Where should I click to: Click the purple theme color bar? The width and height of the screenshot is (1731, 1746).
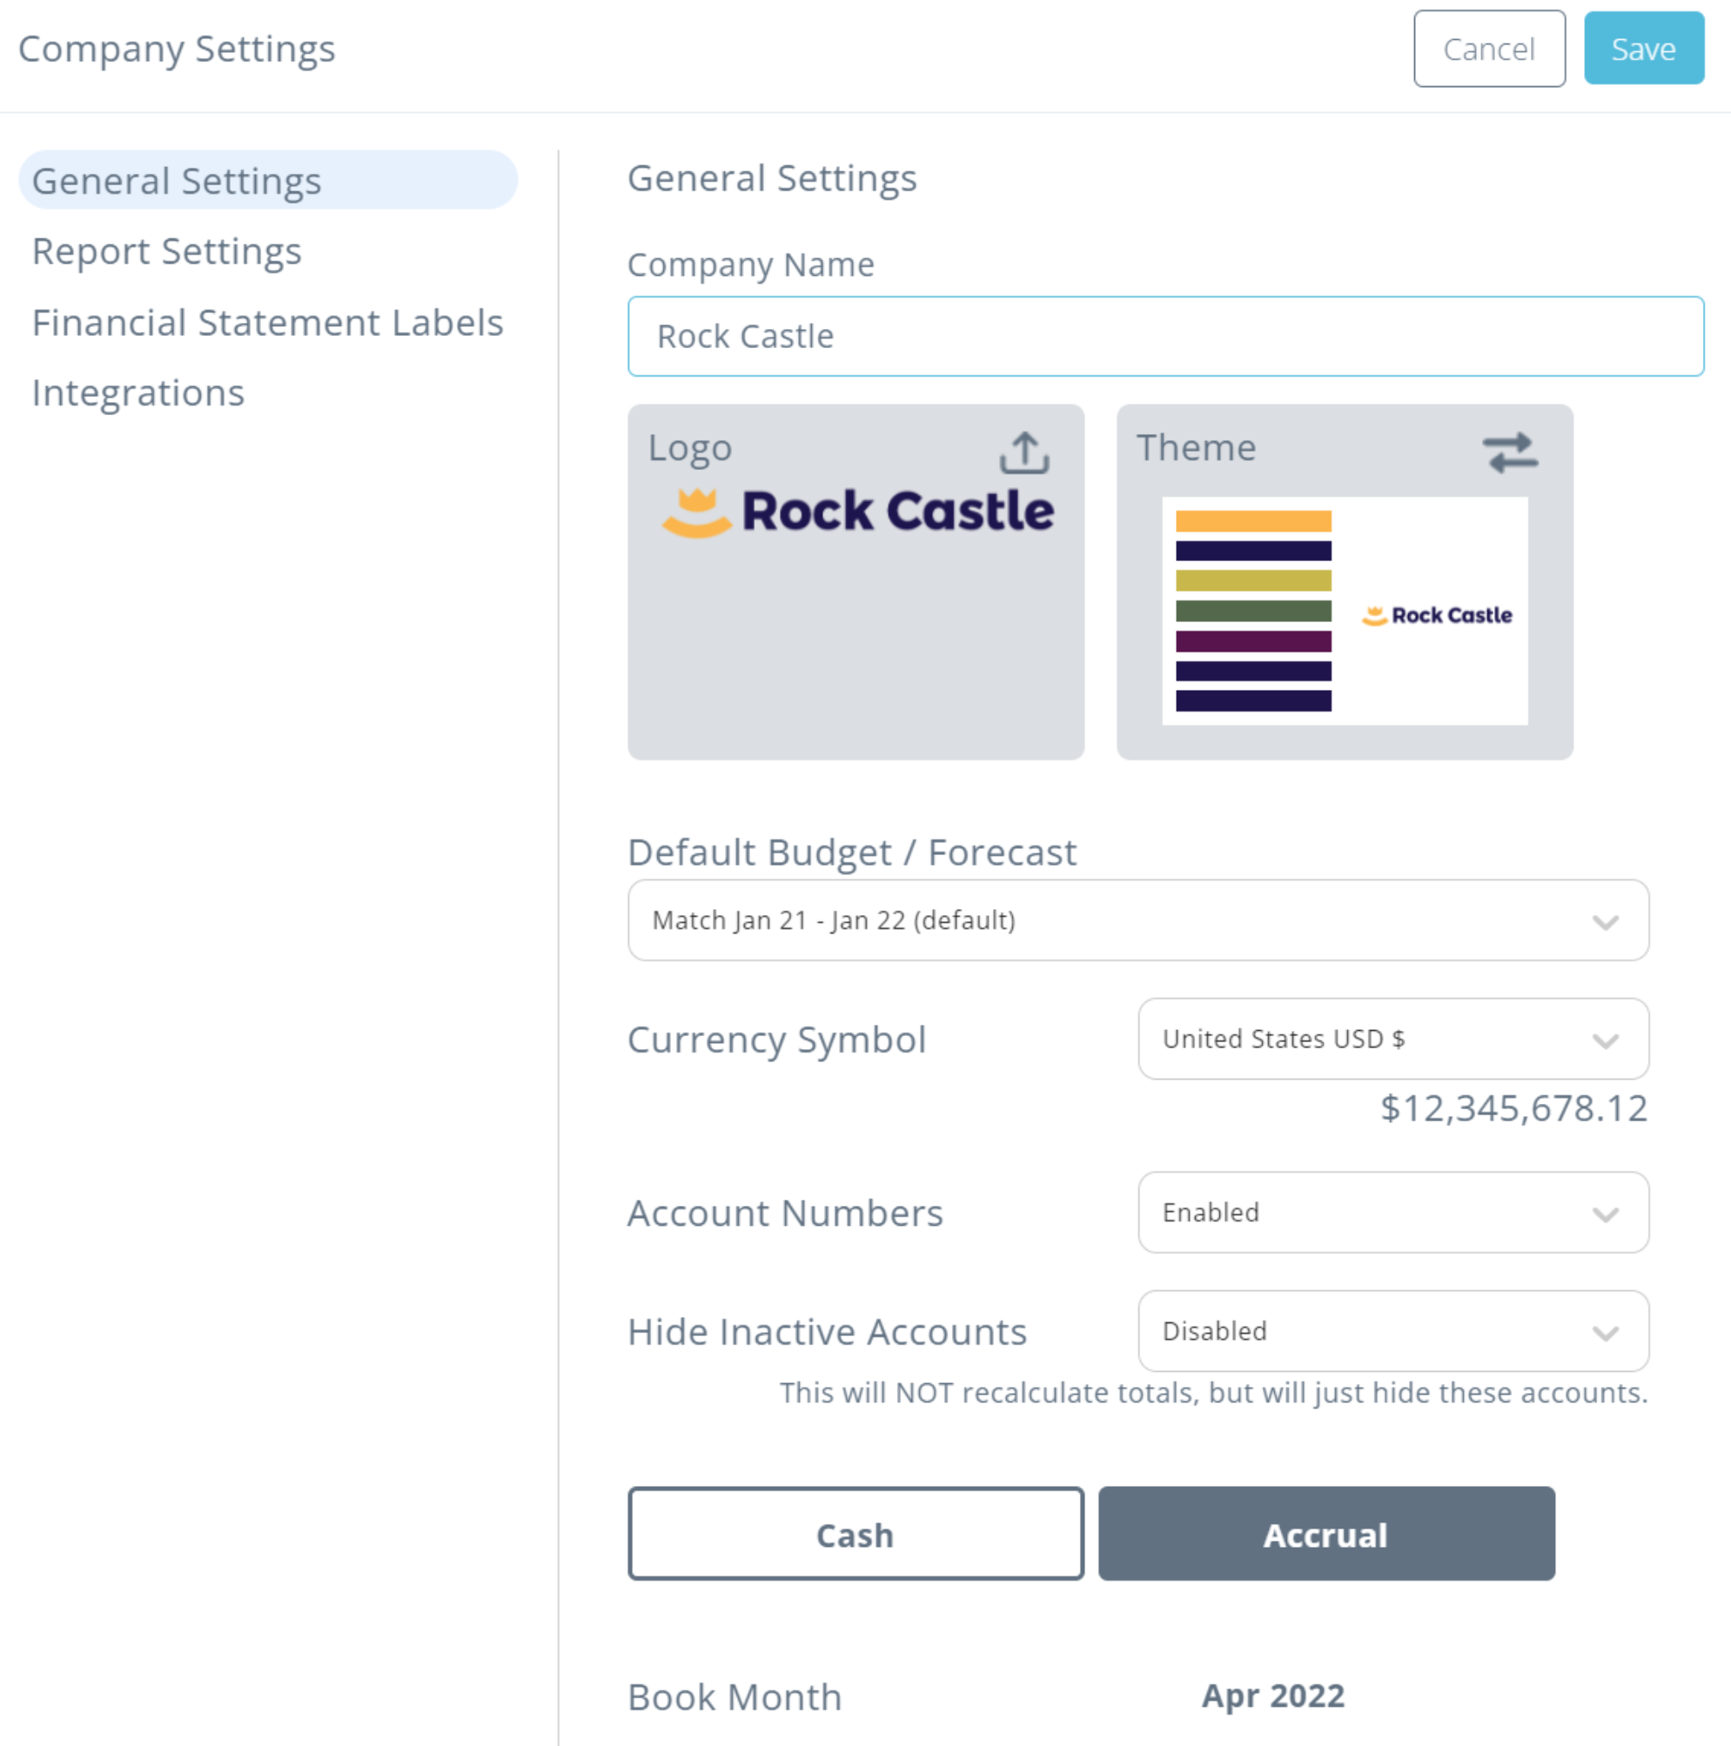1253,642
